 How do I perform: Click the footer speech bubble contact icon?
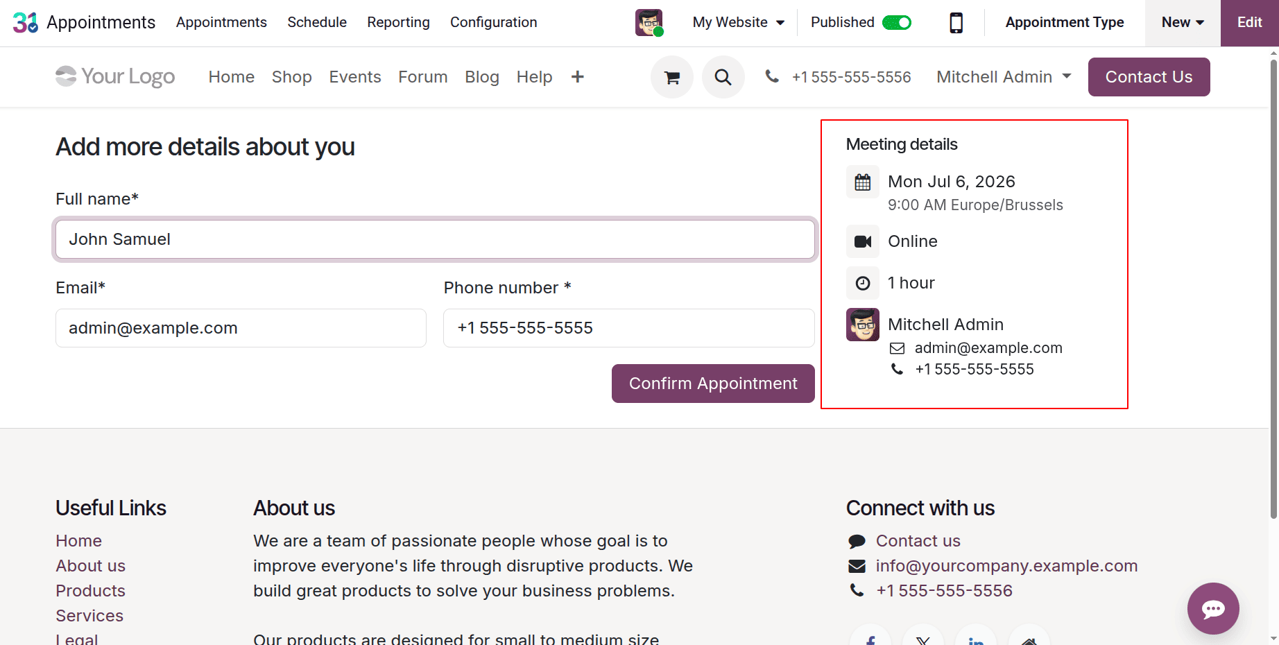[857, 541]
